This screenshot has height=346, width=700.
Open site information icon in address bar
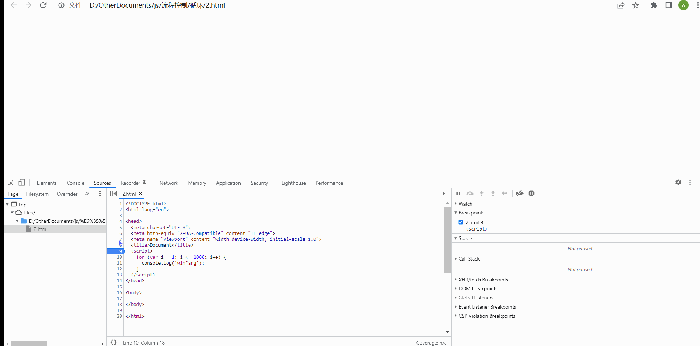tap(61, 5)
